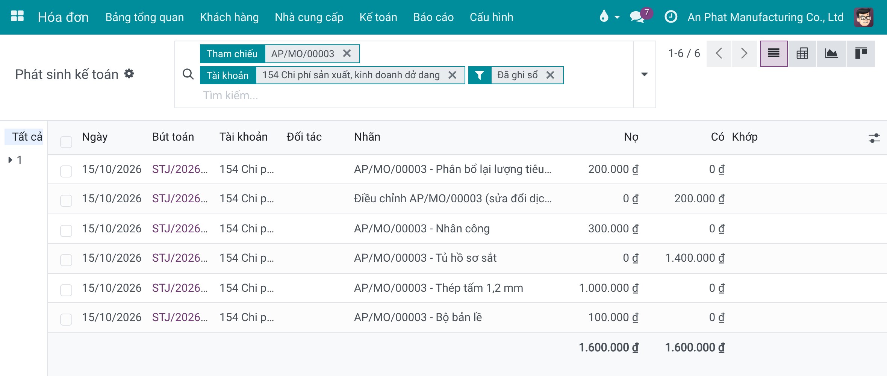Click the pager counter 1-6 / 6

pos(684,53)
